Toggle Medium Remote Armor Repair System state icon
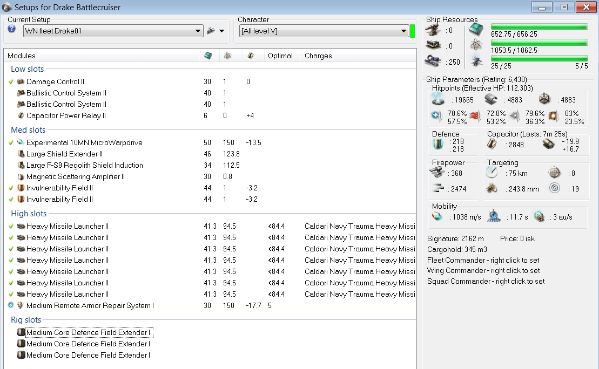 tap(11, 305)
